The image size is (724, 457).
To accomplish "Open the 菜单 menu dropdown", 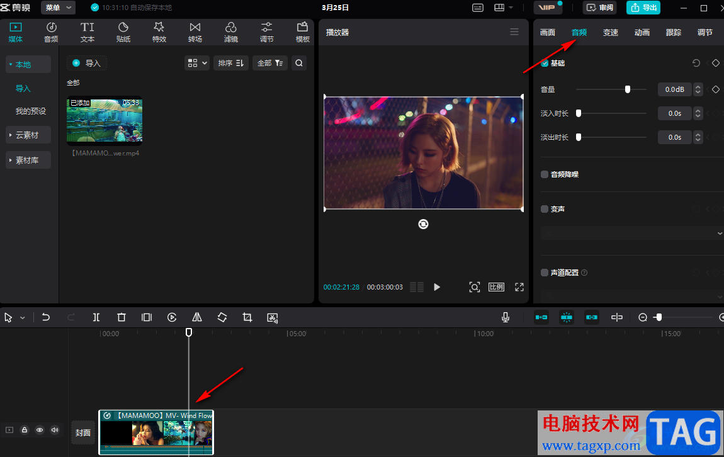I will 58,8.
